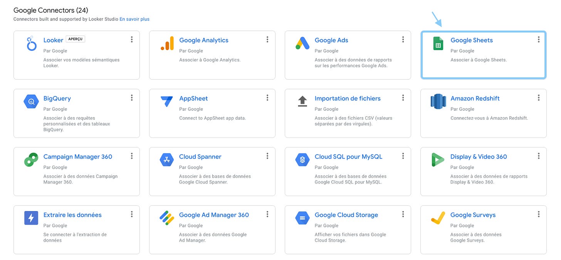This screenshot has height=260, width=561.
Task: Open Google Sheets card's more options menu
Action: [539, 39]
